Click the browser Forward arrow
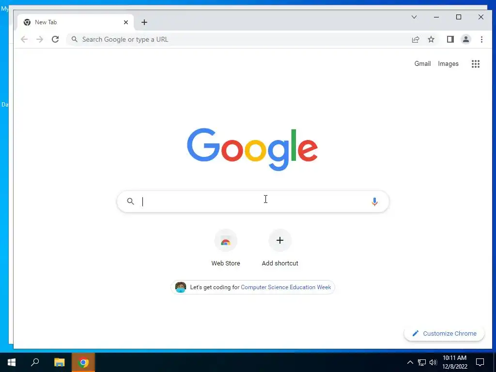Viewport: 496px width, 372px height. pyautogui.click(x=40, y=40)
